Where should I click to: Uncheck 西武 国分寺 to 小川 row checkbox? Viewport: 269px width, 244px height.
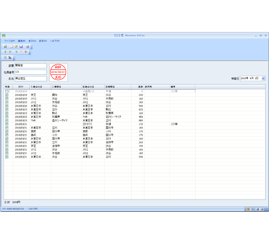pyautogui.click(x=7, y=131)
